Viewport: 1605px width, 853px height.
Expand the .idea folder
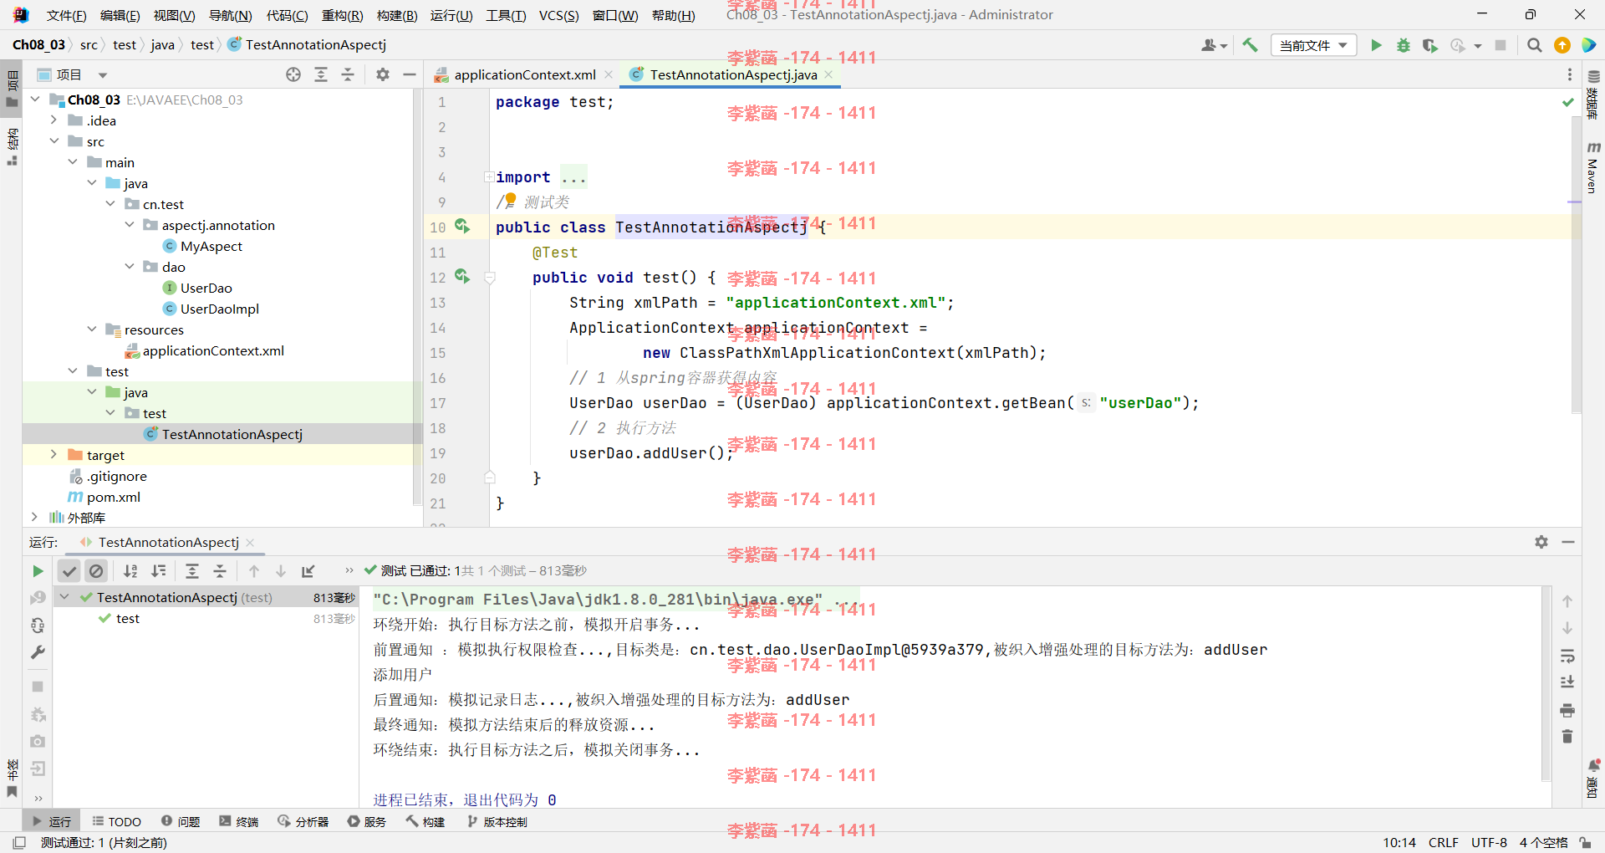coord(53,120)
